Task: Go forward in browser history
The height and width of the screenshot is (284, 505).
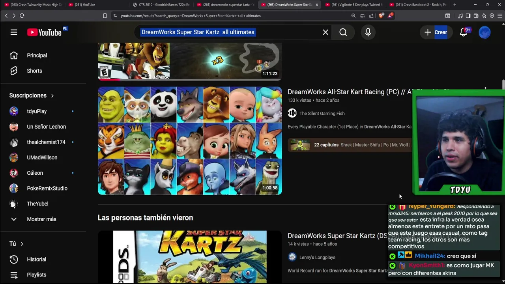Action: pyautogui.click(x=14, y=16)
